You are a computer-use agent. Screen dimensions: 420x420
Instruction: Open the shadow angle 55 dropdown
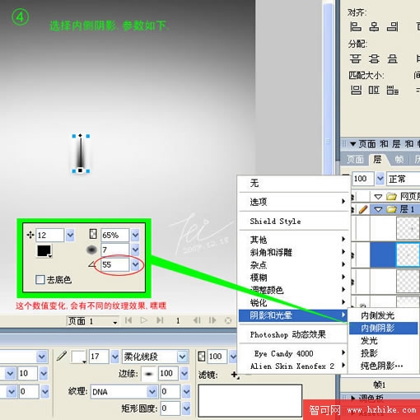(x=135, y=264)
